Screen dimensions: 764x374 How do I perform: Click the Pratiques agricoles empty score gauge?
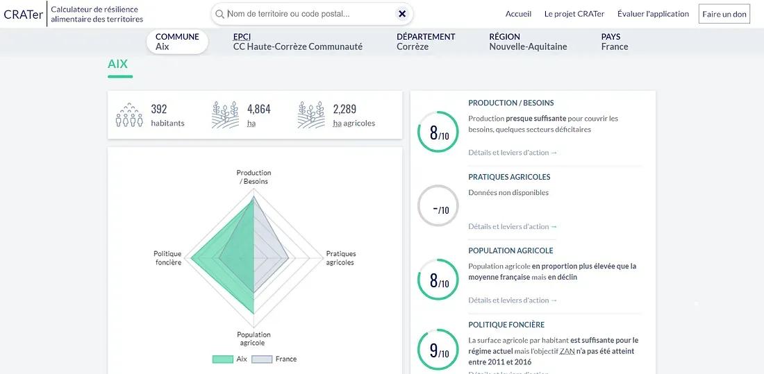(438, 206)
